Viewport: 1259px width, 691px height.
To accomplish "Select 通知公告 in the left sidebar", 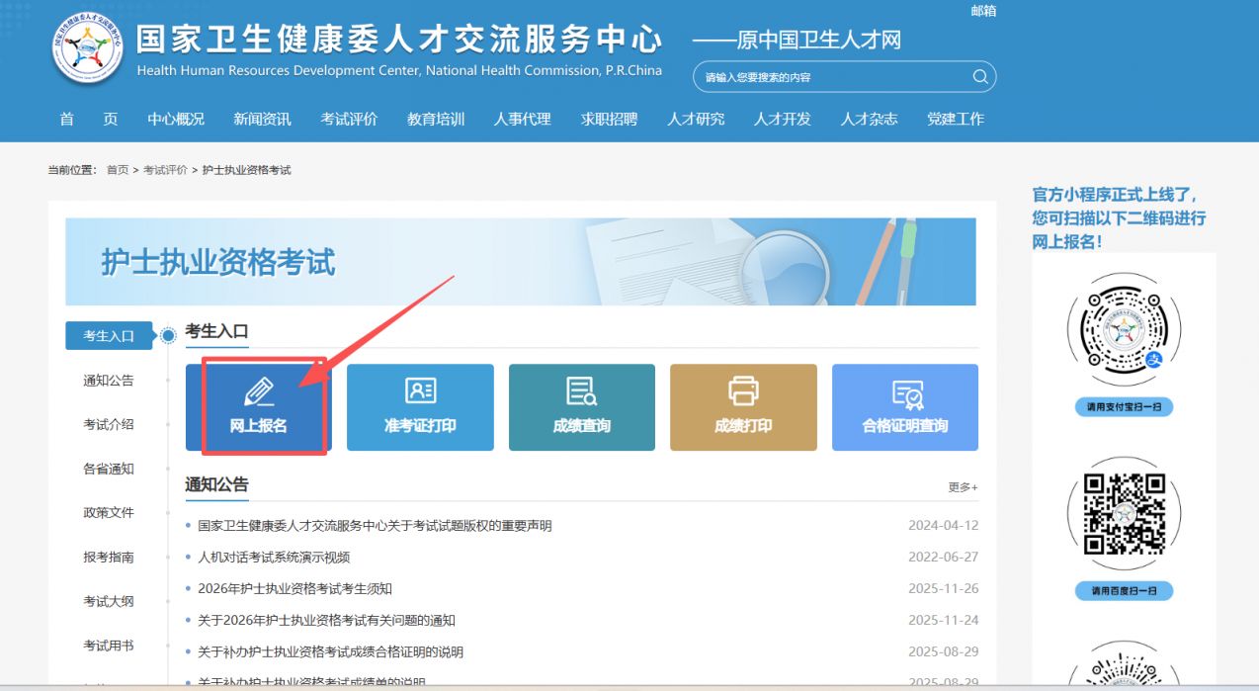I will 109,381.
